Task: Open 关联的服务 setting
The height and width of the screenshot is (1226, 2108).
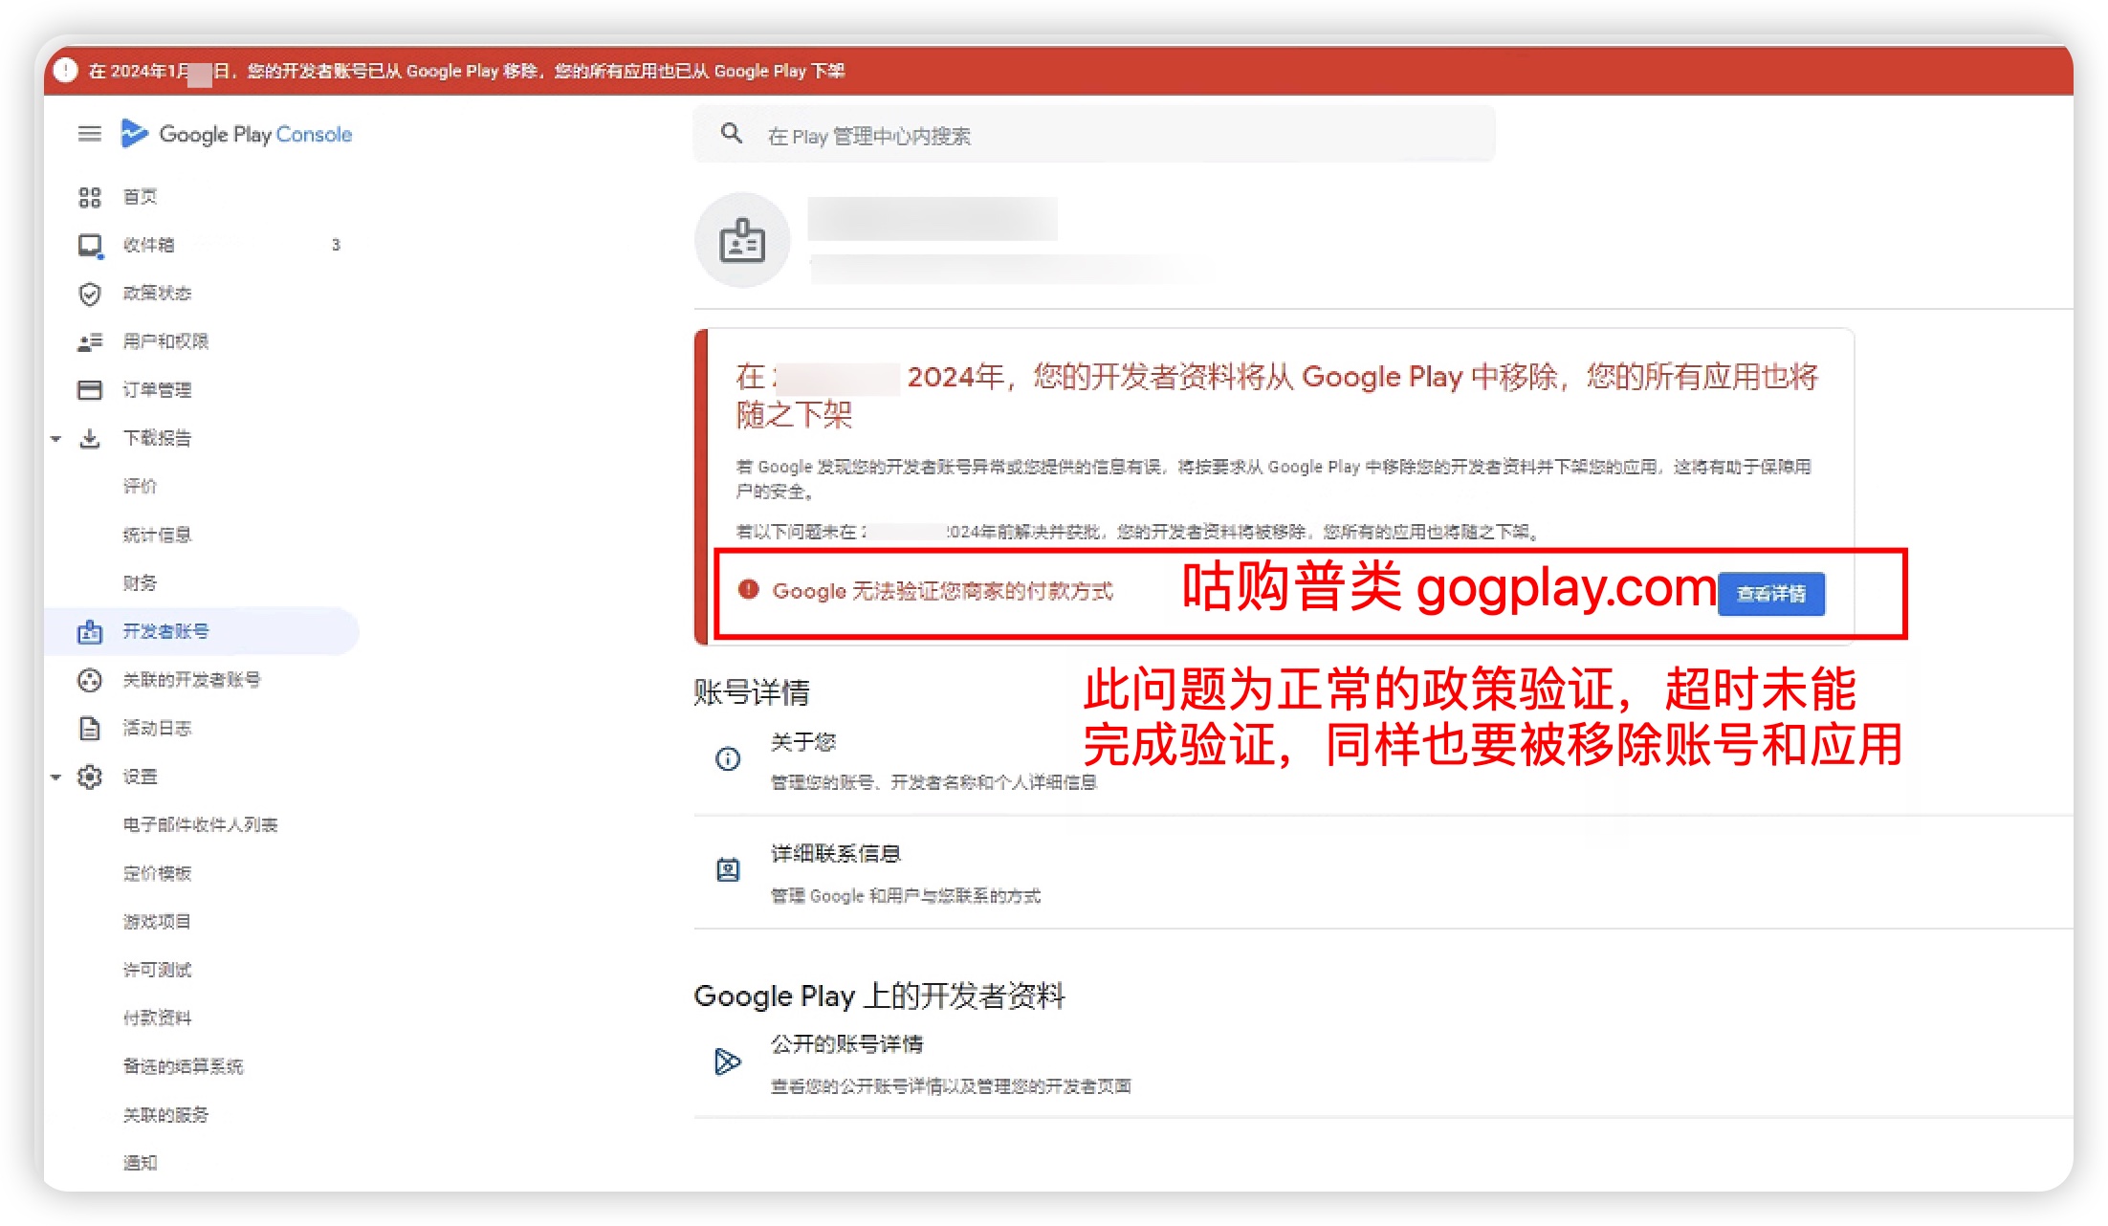Action: pos(165,1114)
